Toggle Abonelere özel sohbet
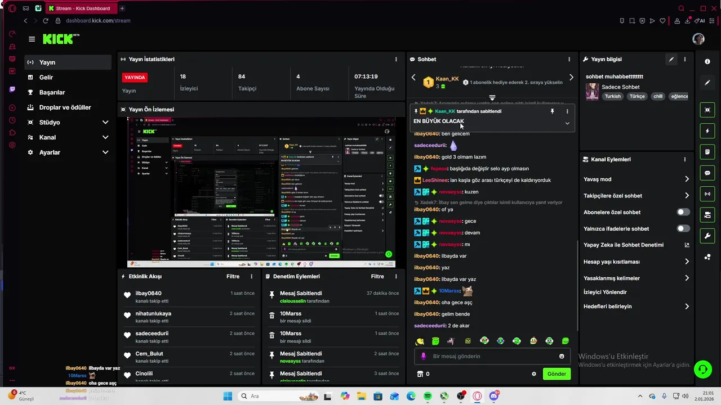Screen dimensions: 721x405 coord(683,212)
